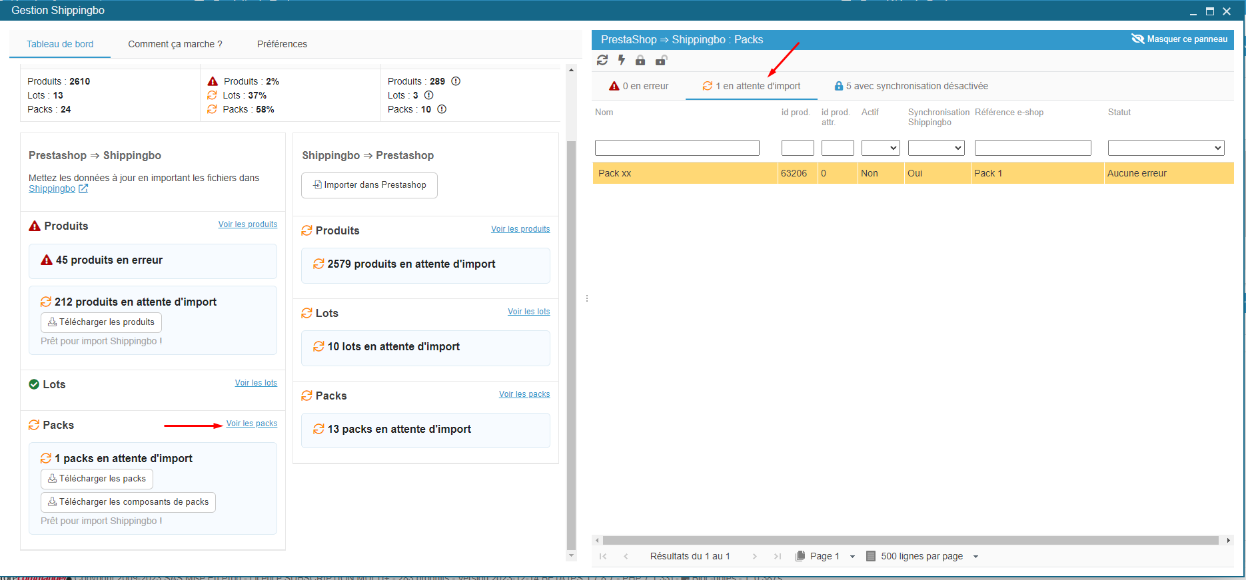Select the 0 en erreur tab

[639, 86]
